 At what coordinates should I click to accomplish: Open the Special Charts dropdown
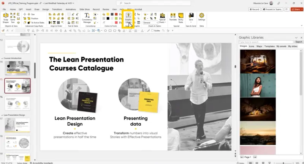162,18
